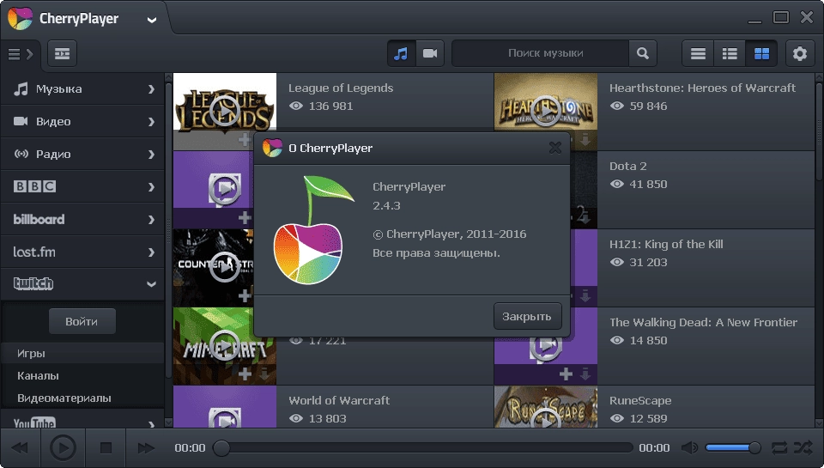Skip to next track
Viewport: 824px width, 468px height.
coord(146,448)
